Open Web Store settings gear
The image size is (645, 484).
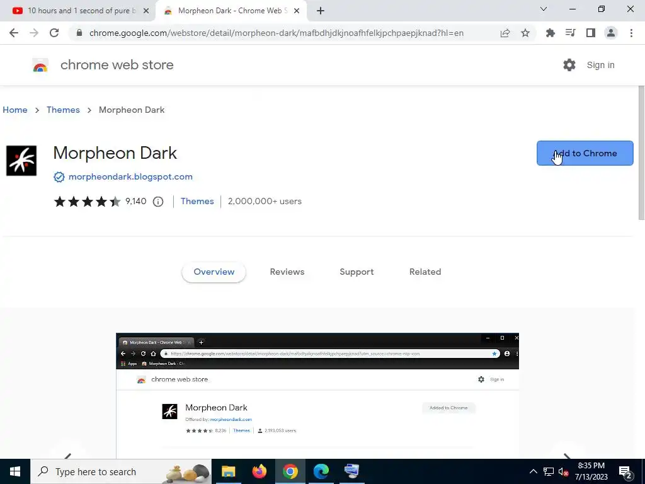569,65
